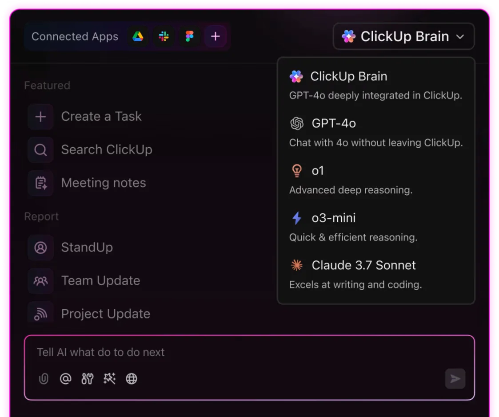Screen dimensions: 499x417
Task: Click the @ mention icon
Action: click(x=66, y=378)
